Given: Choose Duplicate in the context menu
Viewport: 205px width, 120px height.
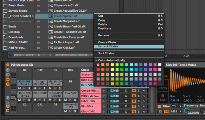Looking at the screenshot, I should 129,28.
